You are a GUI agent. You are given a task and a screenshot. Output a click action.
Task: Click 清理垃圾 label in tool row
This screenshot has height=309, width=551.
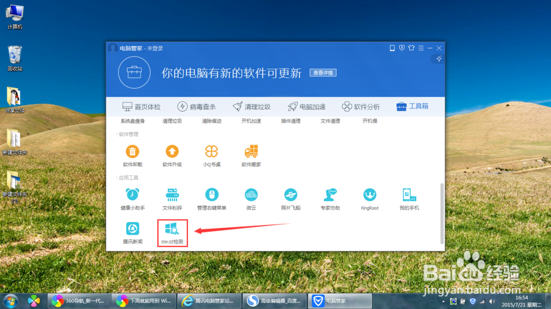[x=172, y=121]
